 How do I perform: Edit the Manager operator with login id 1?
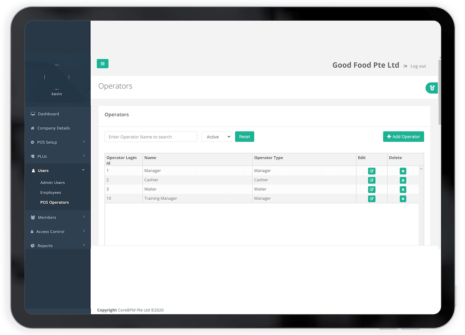click(x=372, y=171)
